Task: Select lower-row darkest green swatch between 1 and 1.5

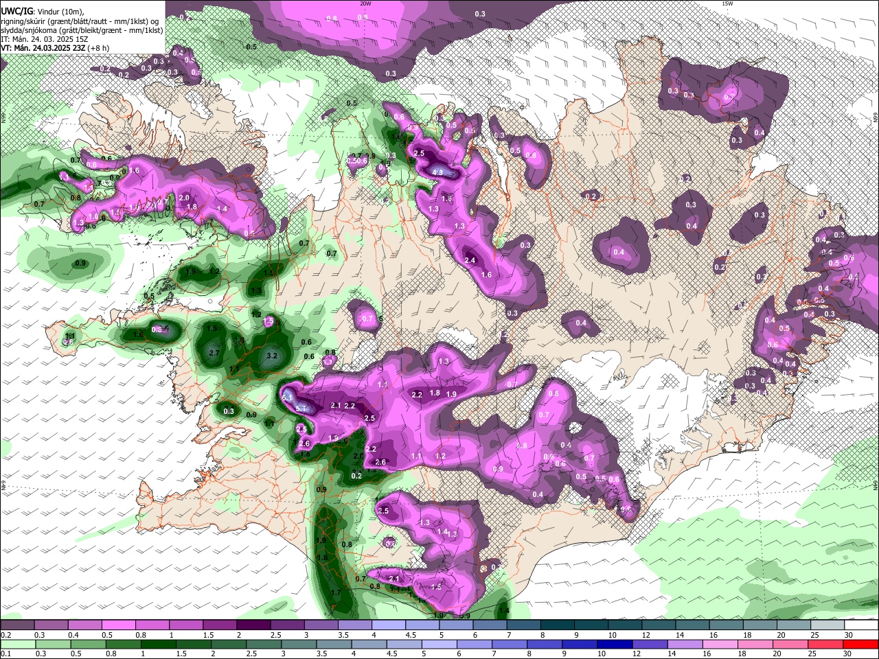Action: (159, 644)
